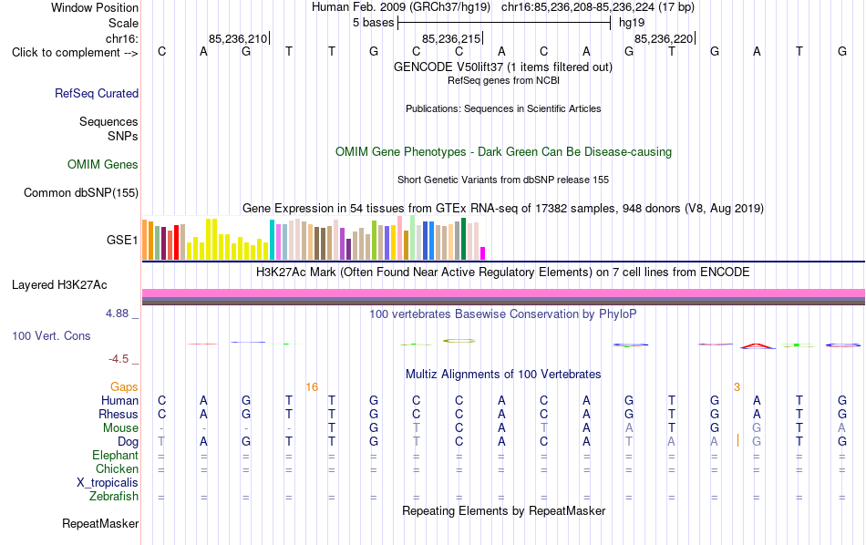Click the OMIM Gene Phenotypes title text
This screenshot has width=866, height=545.
pos(503,152)
